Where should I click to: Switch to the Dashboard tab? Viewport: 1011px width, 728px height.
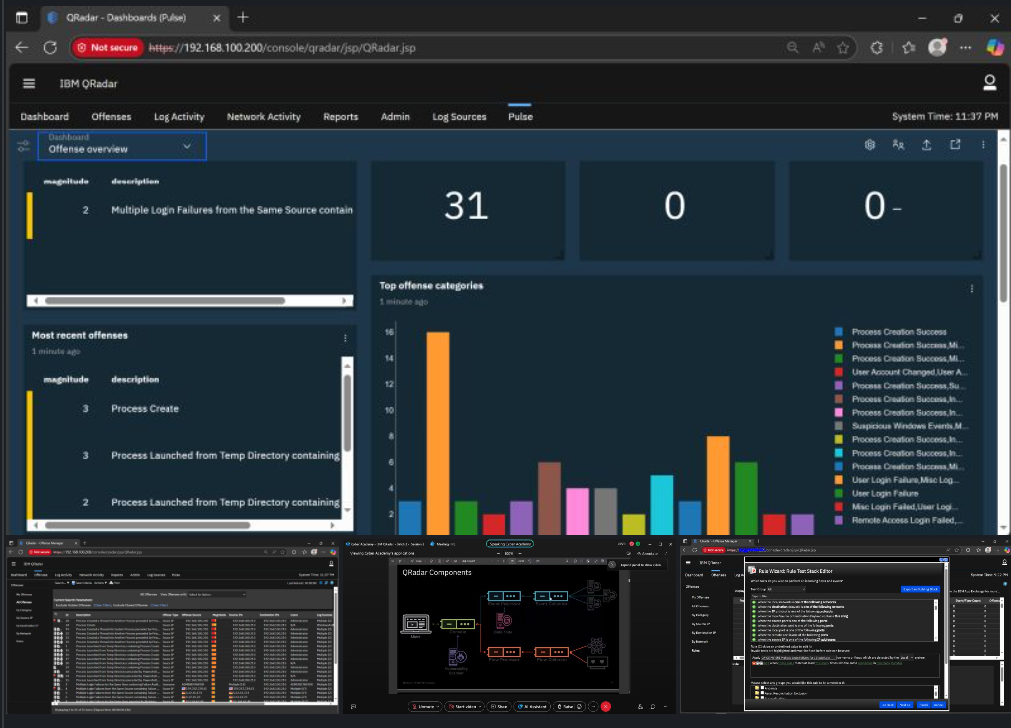click(45, 116)
